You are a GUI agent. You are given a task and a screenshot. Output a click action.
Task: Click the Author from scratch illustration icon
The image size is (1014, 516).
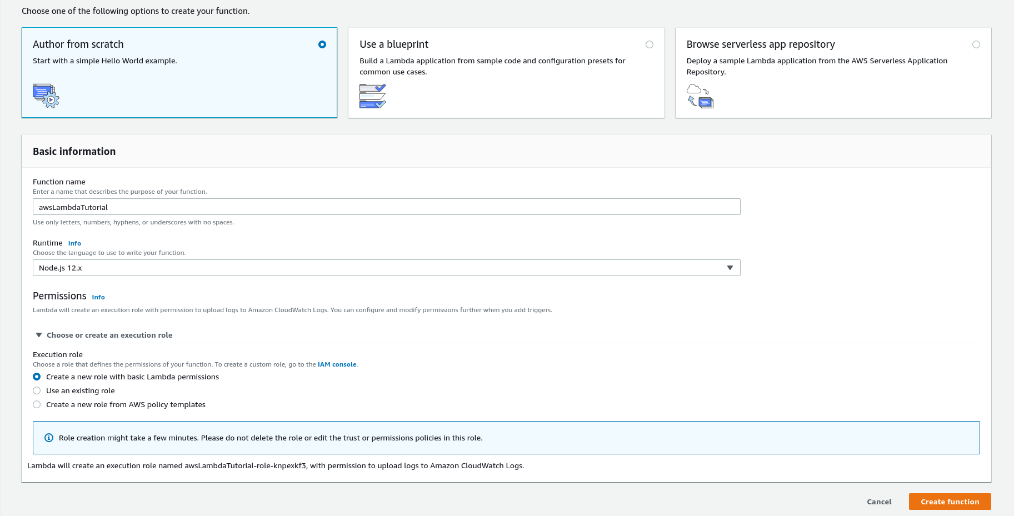click(46, 96)
